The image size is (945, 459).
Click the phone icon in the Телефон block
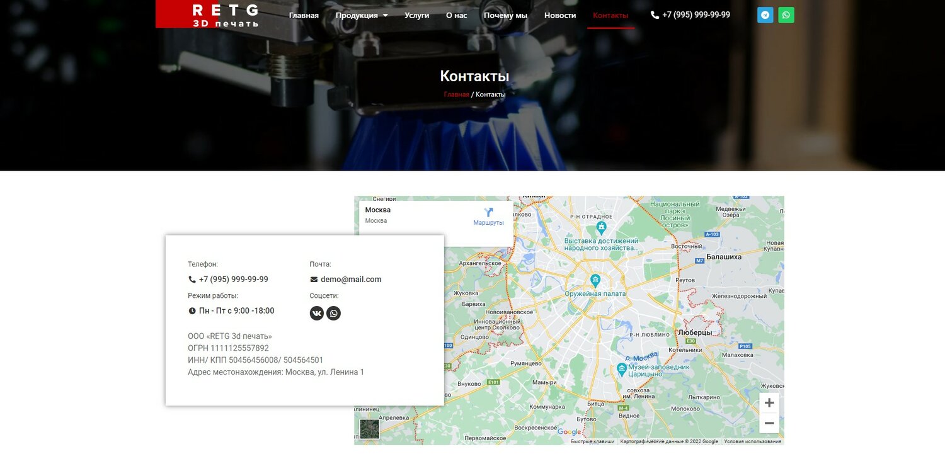point(192,280)
